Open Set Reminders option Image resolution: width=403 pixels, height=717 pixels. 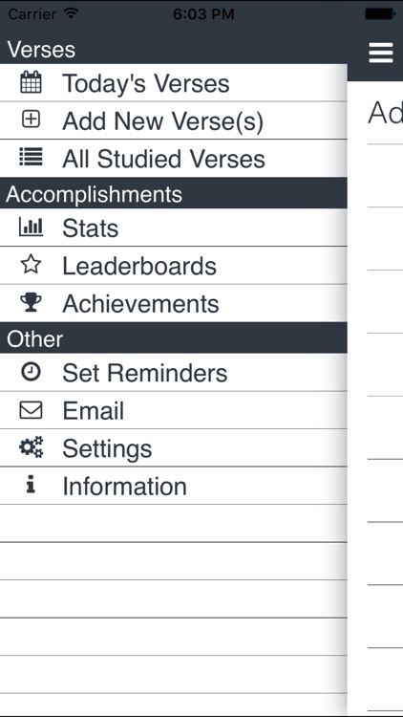(x=174, y=372)
